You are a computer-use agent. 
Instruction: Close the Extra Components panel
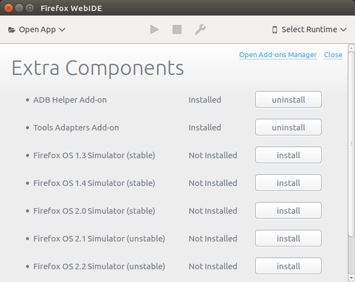coord(333,54)
